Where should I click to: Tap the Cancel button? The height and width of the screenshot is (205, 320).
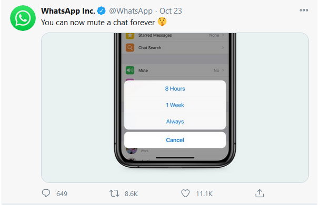point(175,140)
